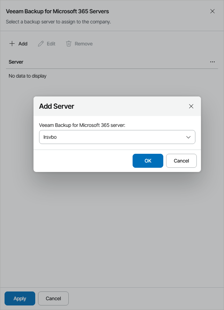Screen dimensions: 224x310
Task: Click the Remove trash icon
Action: (68, 43)
